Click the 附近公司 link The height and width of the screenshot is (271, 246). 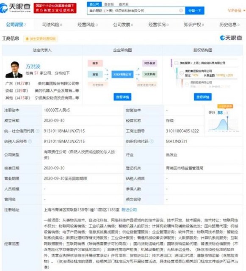(x=129, y=210)
